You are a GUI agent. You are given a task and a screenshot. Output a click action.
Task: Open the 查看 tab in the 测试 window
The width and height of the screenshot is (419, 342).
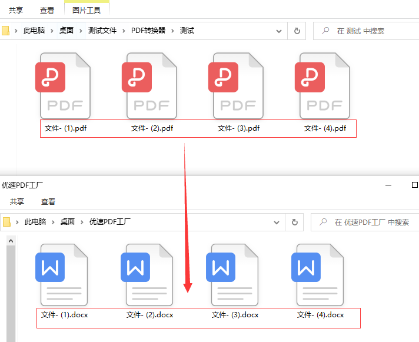47,11
